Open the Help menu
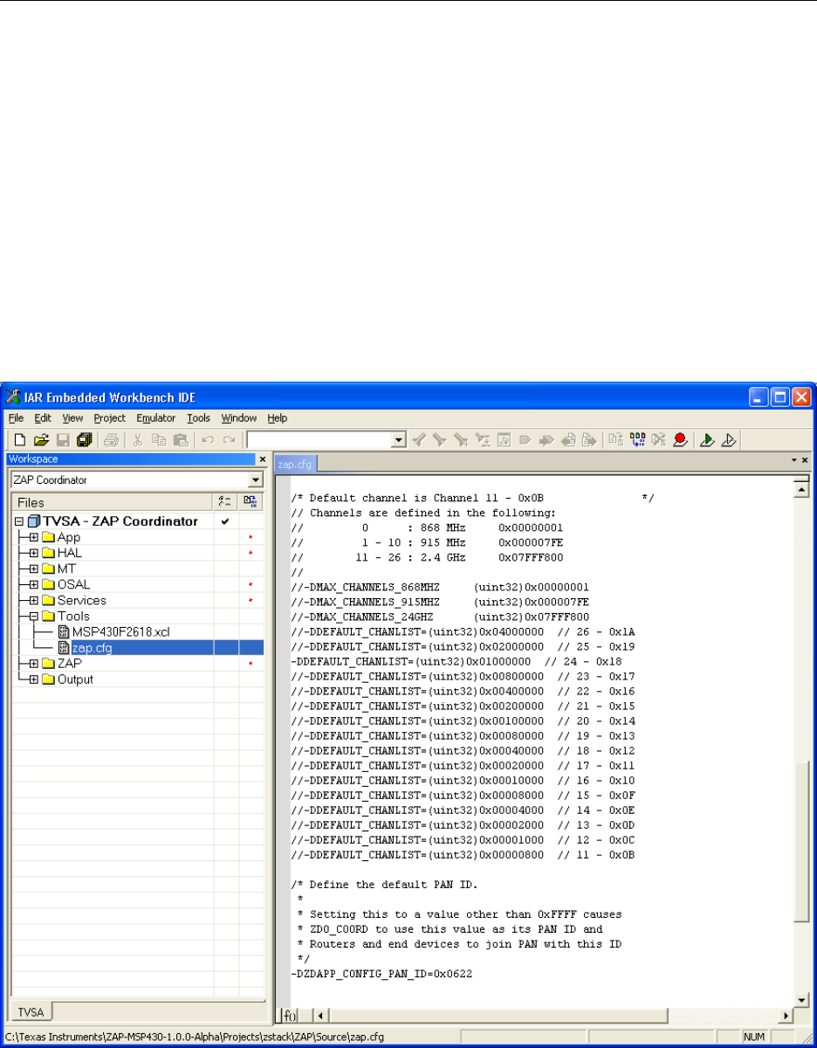The width and height of the screenshot is (817, 1048). (278, 418)
